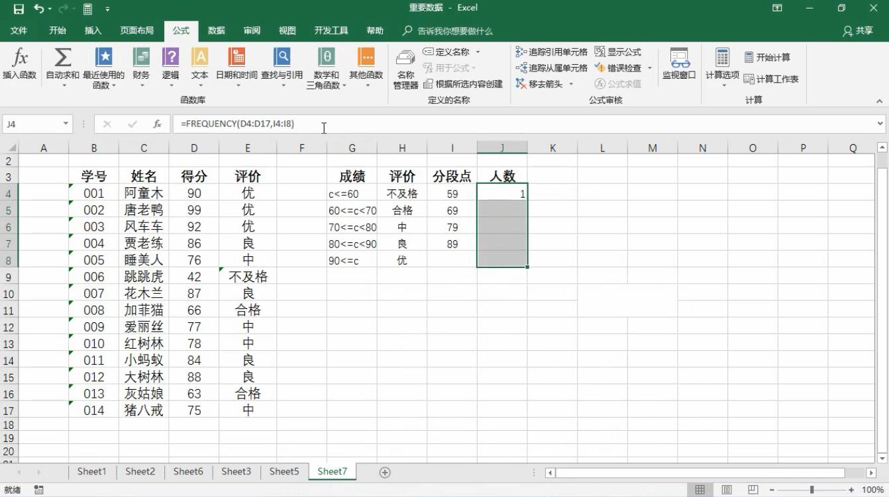Click Calculate Now (开始计算) button
The height and width of the screenshot is (497, 889).
(767, 58)
